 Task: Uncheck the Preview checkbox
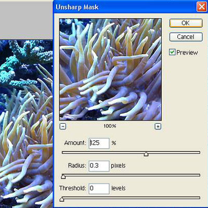tap(172, 52)
